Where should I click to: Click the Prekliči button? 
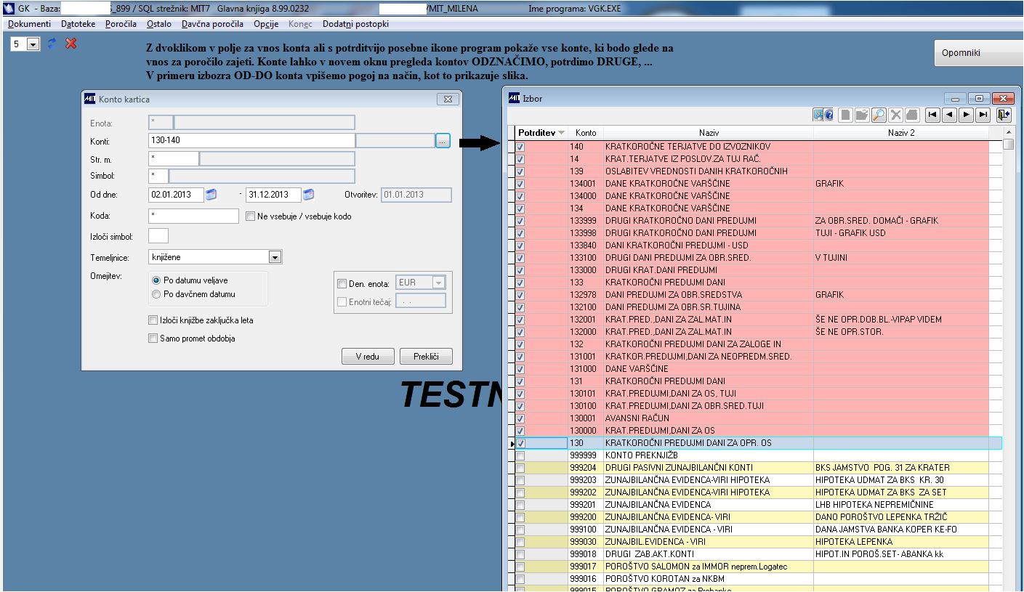(x=426, y=357)
